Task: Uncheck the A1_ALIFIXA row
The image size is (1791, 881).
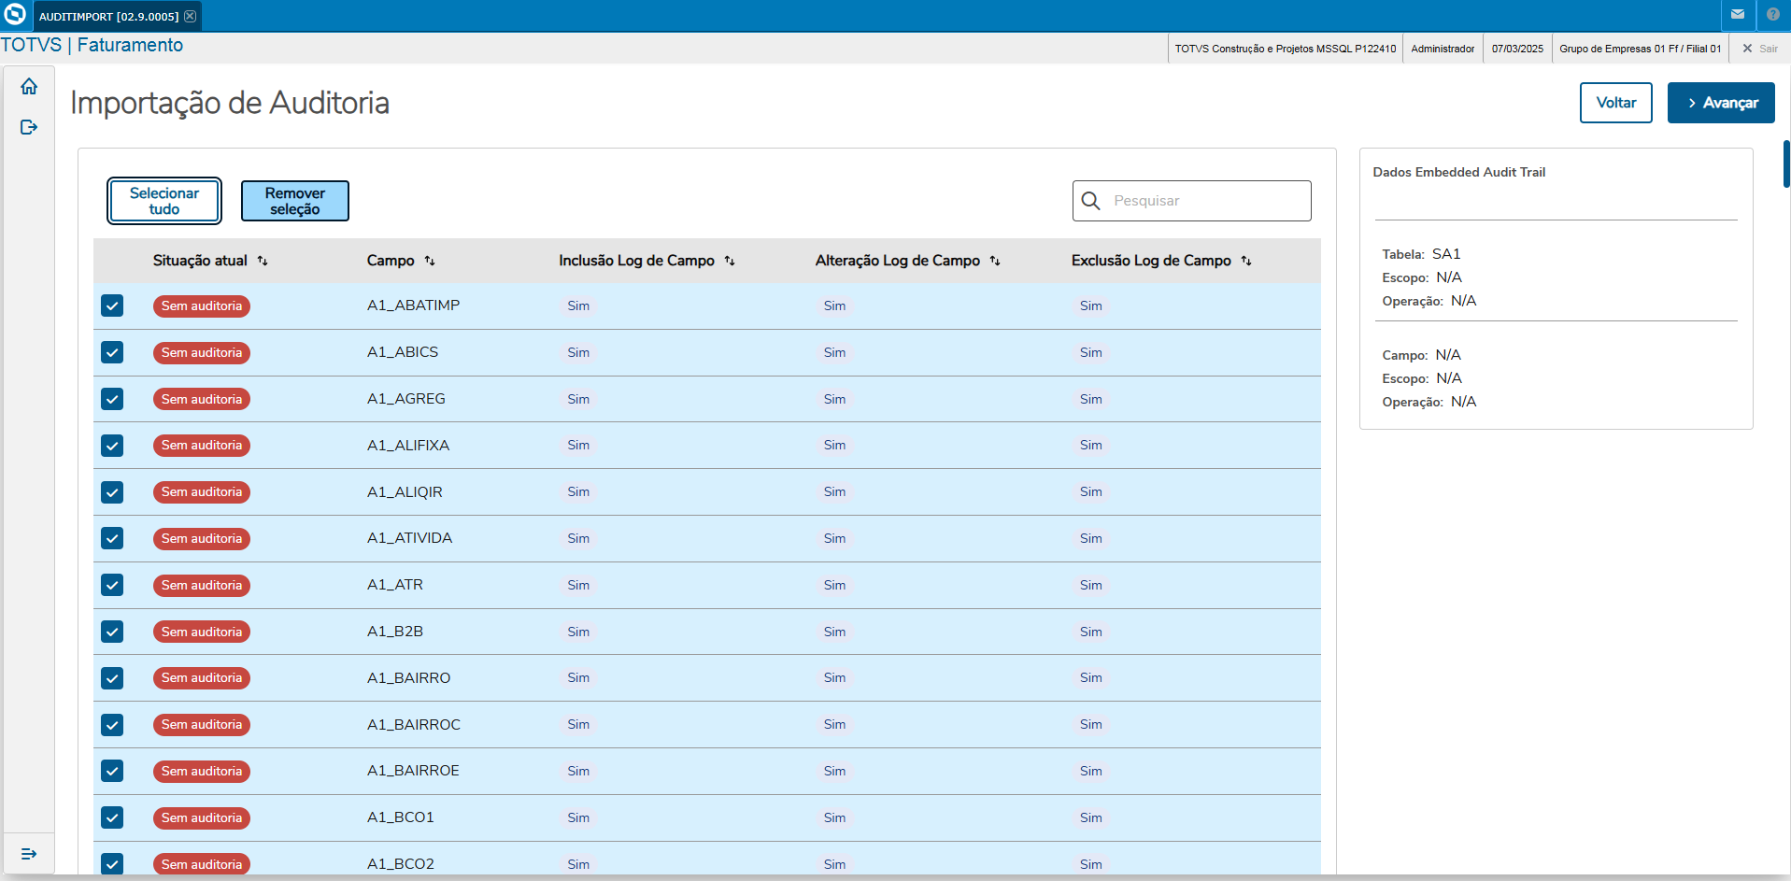Action: [x=112, y=446]
